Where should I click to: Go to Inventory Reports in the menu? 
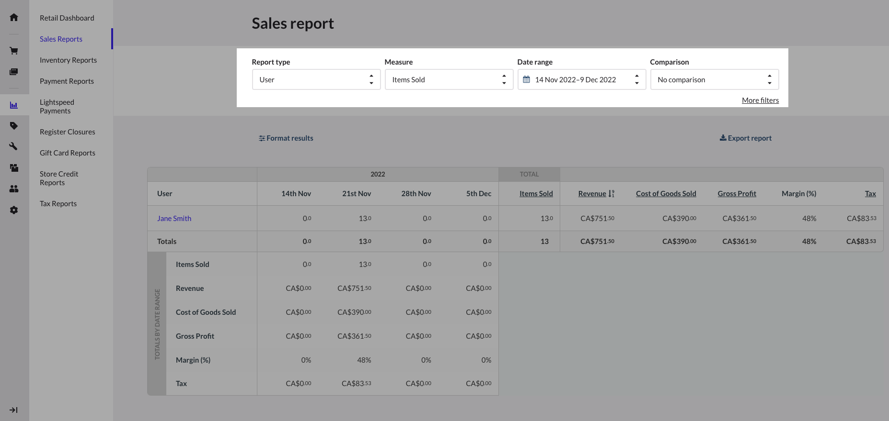click(68, 60)
